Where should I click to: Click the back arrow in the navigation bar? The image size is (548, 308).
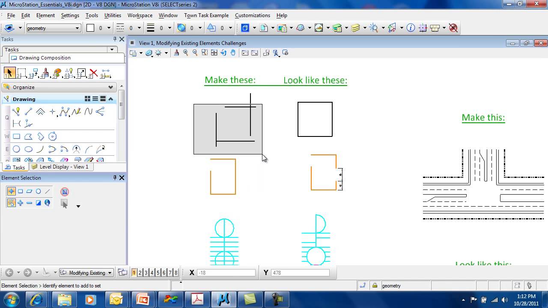[9, 272]
